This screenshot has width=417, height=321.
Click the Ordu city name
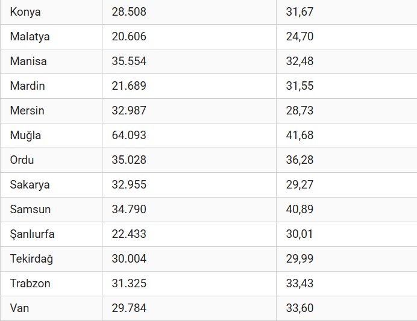click(22, 160)
